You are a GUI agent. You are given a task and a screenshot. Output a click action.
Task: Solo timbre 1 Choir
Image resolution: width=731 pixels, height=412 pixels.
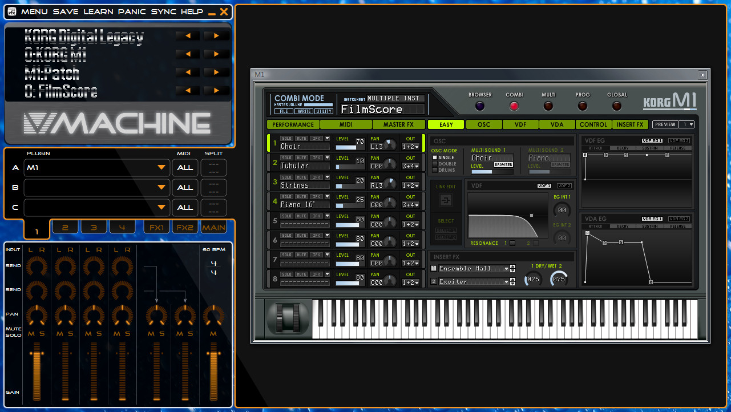coord(286,138)
